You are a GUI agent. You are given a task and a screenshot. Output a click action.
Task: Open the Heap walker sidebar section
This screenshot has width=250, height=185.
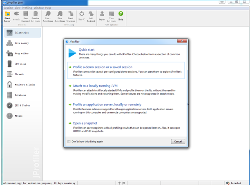[x=22, y=53]
